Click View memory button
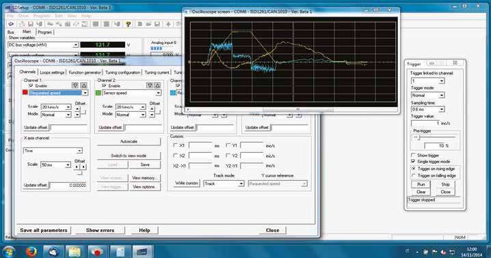This screenshot has width=491, height=258. 144,178
